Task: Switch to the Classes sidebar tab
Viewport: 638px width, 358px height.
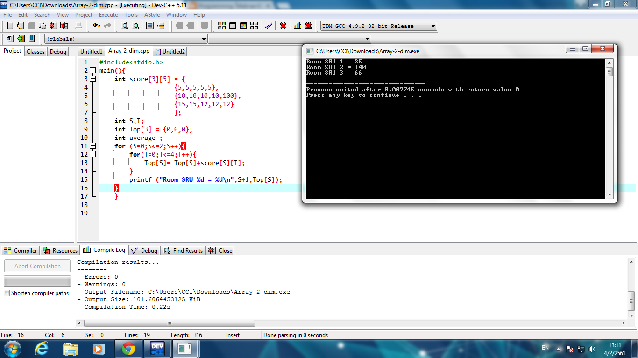Action: [35, 52]
